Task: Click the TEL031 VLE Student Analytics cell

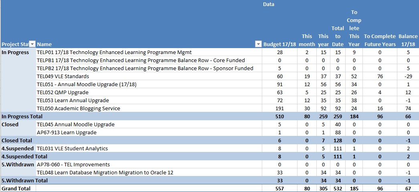Action: click(x=72, y=148)
